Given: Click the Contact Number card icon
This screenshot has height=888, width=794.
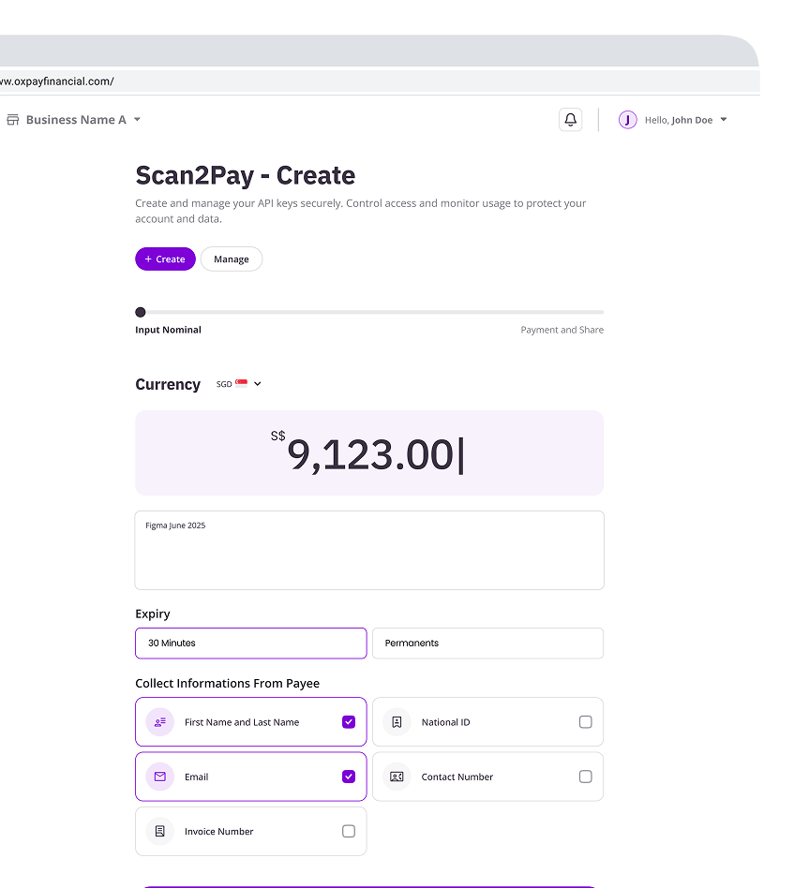Looking at the screenshot, I should [x=397, y=777].
